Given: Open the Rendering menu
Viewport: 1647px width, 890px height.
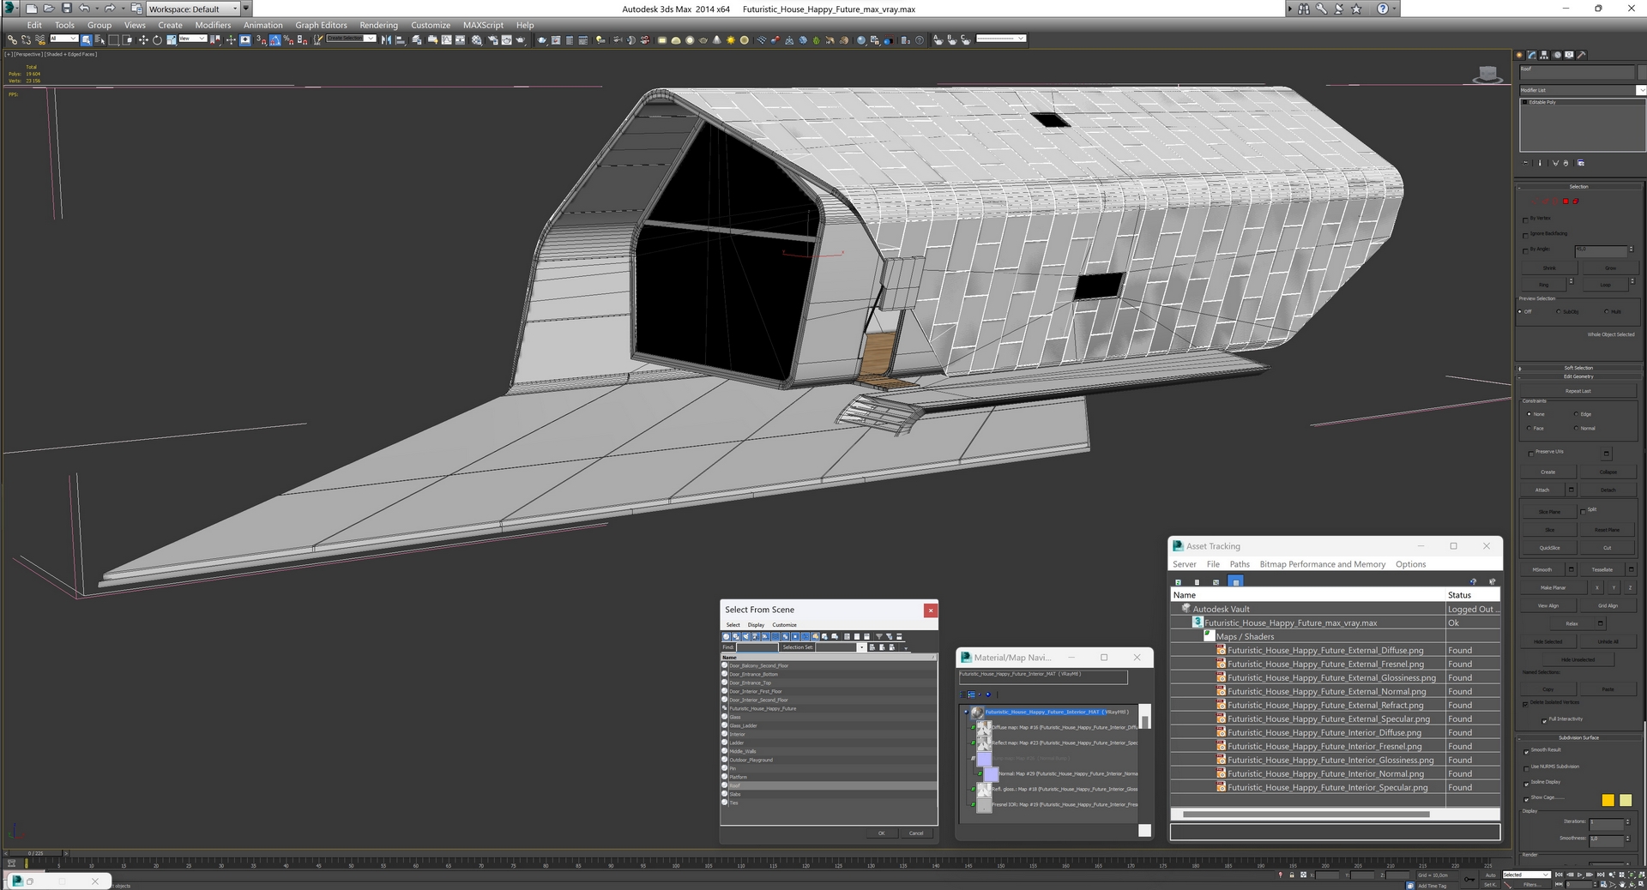Looking at the screenshot, I should click(x=378, y=25).
